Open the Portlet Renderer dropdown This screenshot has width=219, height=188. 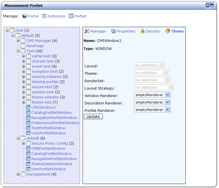point(167,110)
